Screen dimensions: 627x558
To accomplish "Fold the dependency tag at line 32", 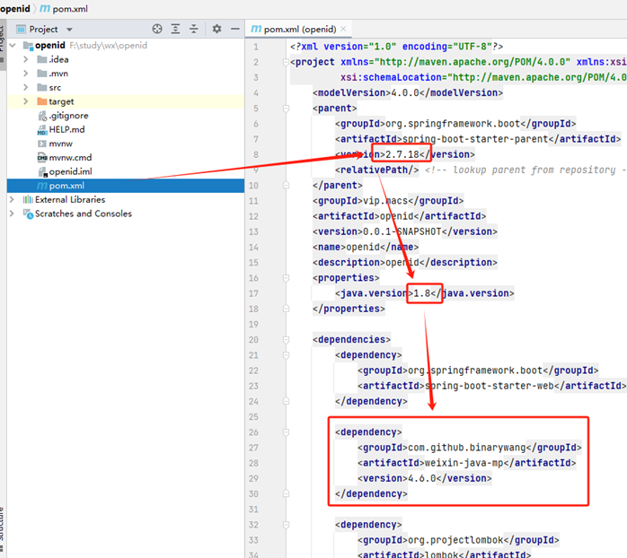I will (286, 525).
